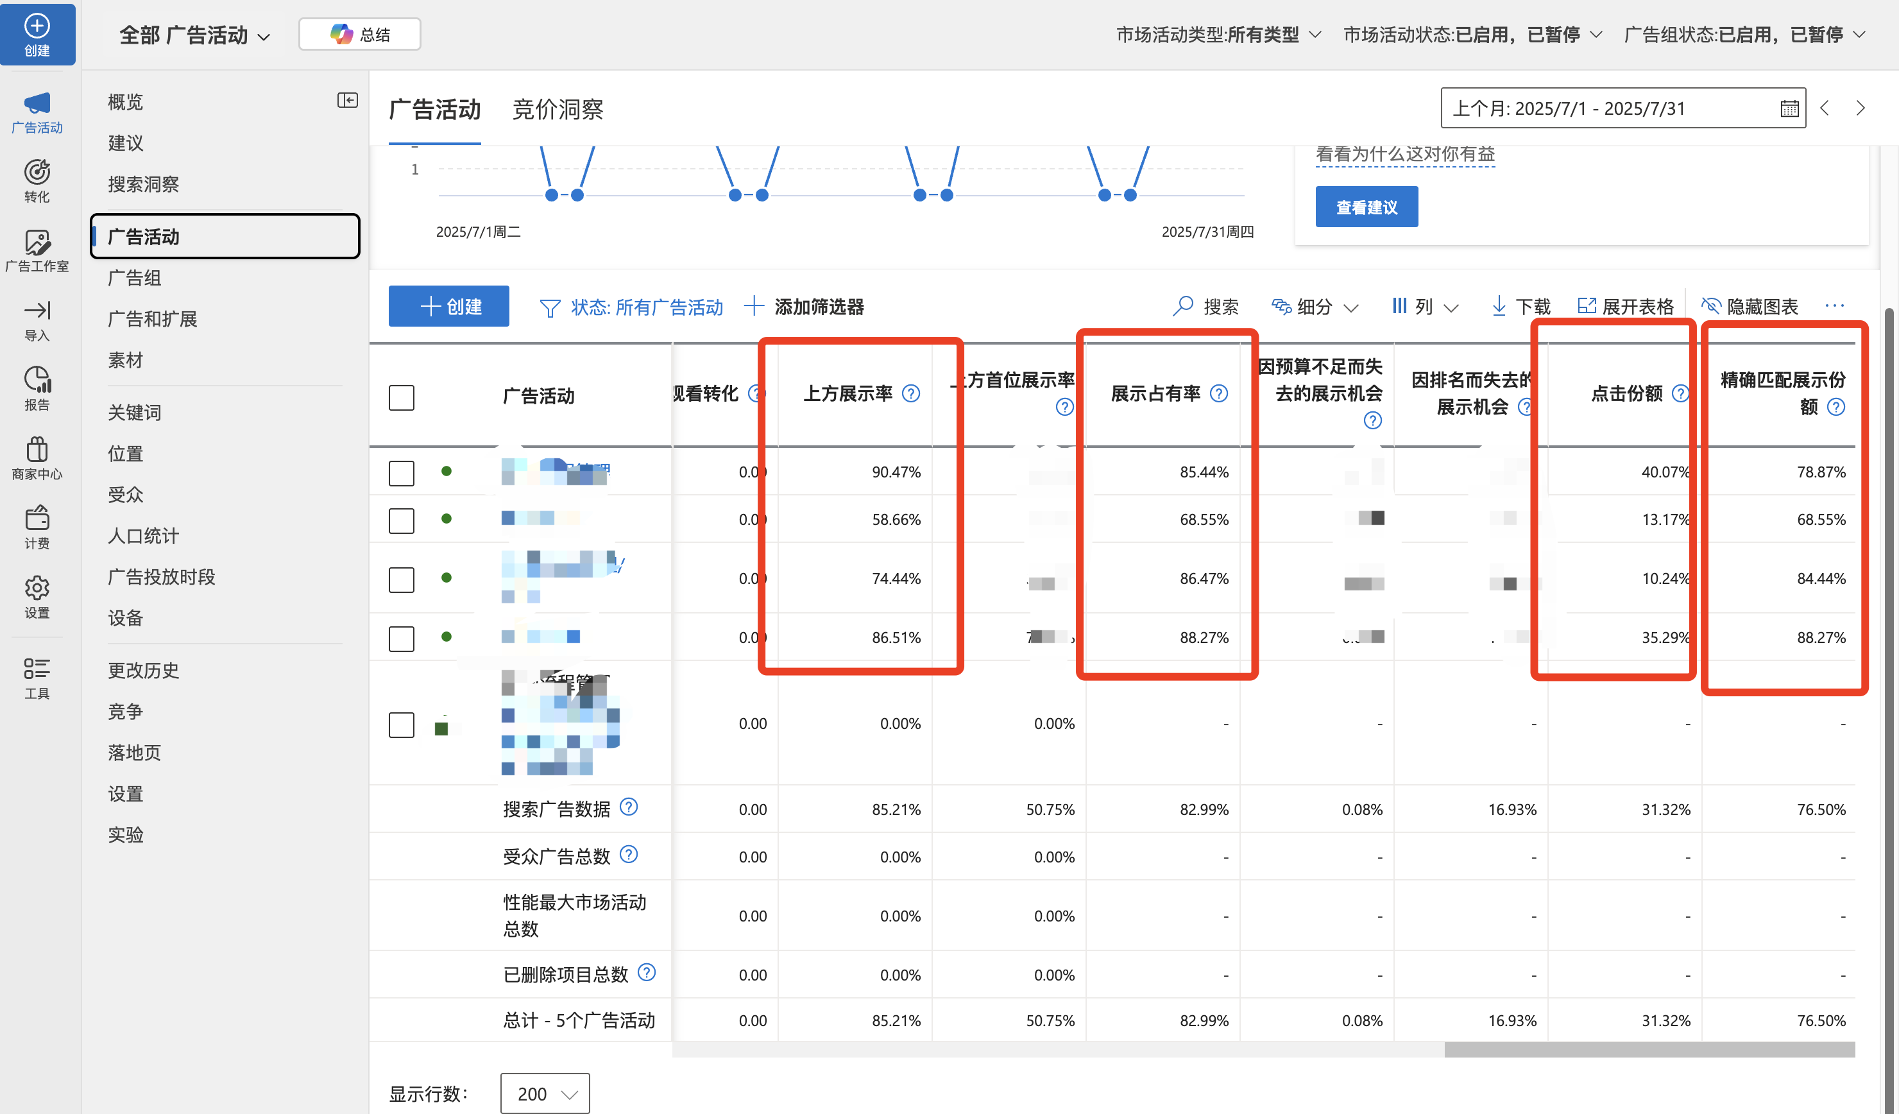
Task: Open 落地页 in side menu
Action: tap(134, 752)
